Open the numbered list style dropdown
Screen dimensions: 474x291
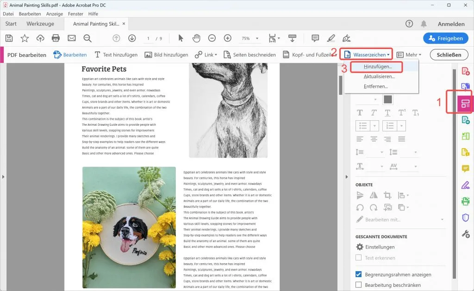click(x=401, y=125)
